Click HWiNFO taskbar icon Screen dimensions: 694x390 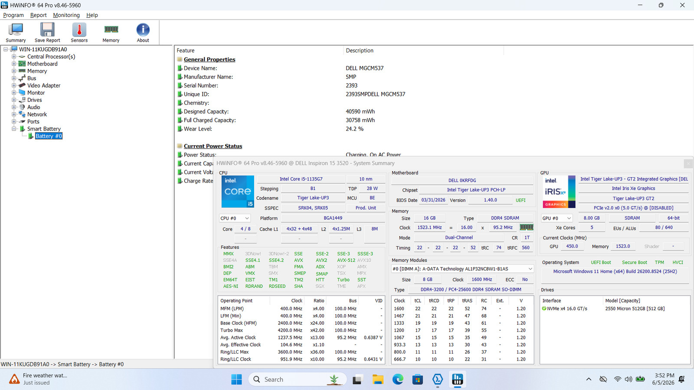click(x=458, y=380)
